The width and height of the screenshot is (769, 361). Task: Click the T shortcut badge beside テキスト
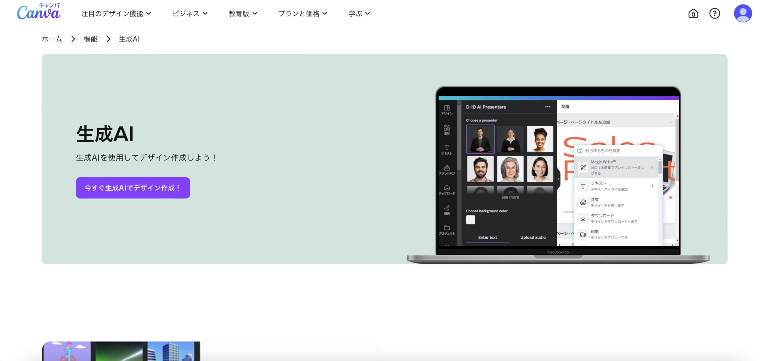pos(652,186)
